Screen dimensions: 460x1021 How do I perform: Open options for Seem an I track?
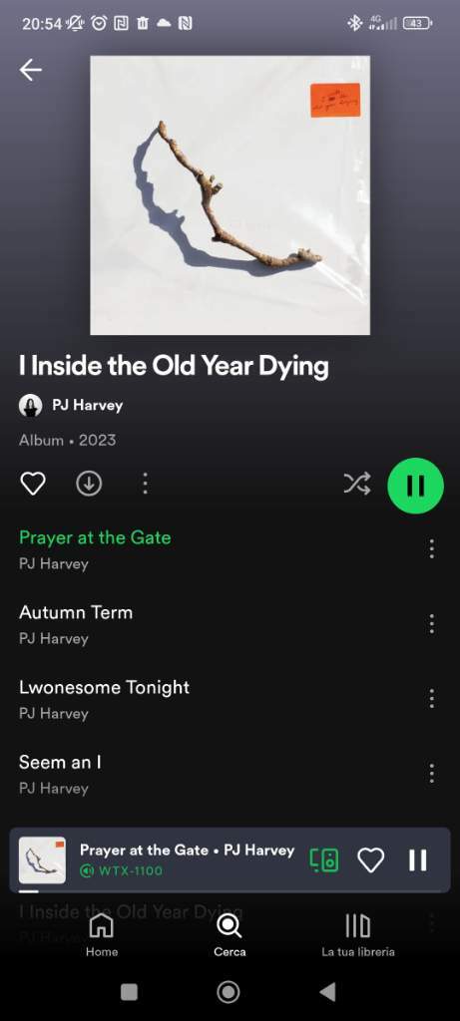pos(431,774)
